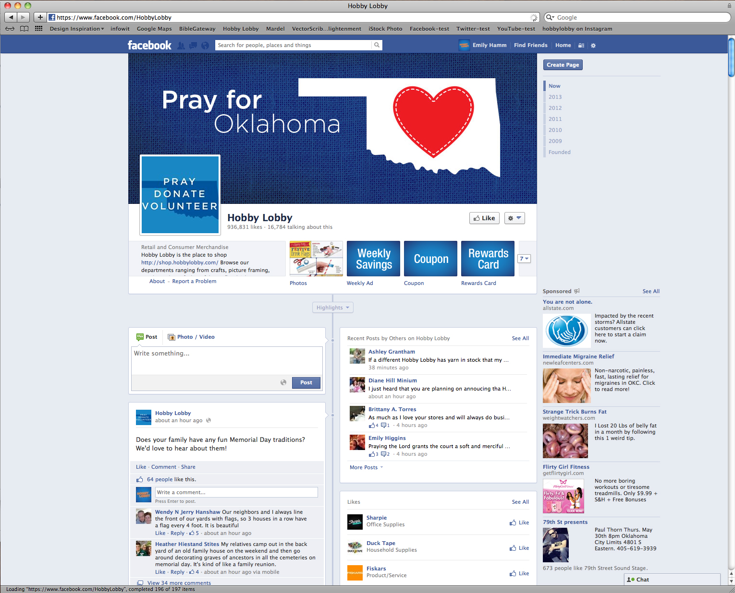Open notifications globe icon in header
735x593 pixels.
[x=205, y=46]
